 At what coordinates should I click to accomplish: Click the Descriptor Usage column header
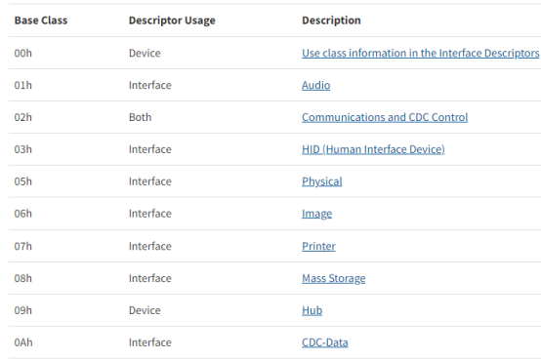[x=172, y=20]
